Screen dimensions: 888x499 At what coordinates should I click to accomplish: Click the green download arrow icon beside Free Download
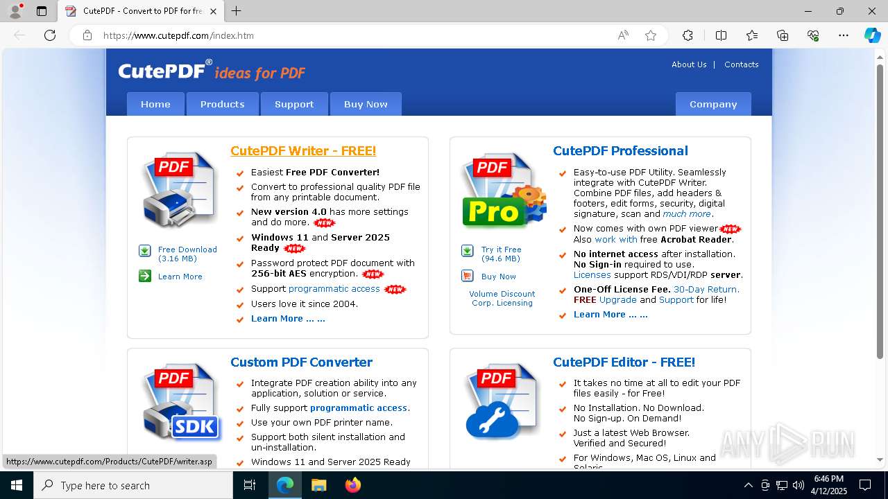pyautogui.click(x=145, y=251)
